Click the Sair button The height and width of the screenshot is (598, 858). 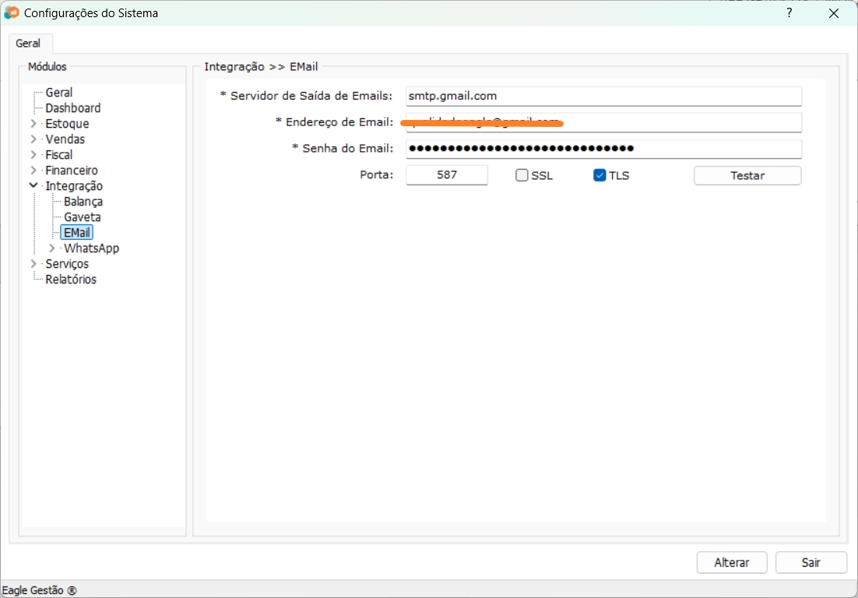811,562
